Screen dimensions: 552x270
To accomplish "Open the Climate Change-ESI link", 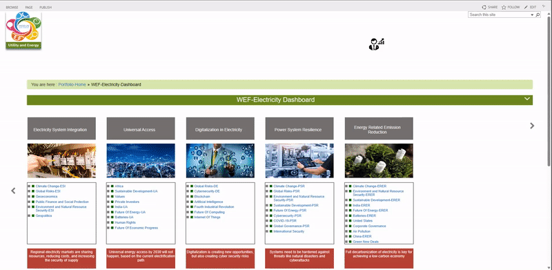I will point(50,186).
